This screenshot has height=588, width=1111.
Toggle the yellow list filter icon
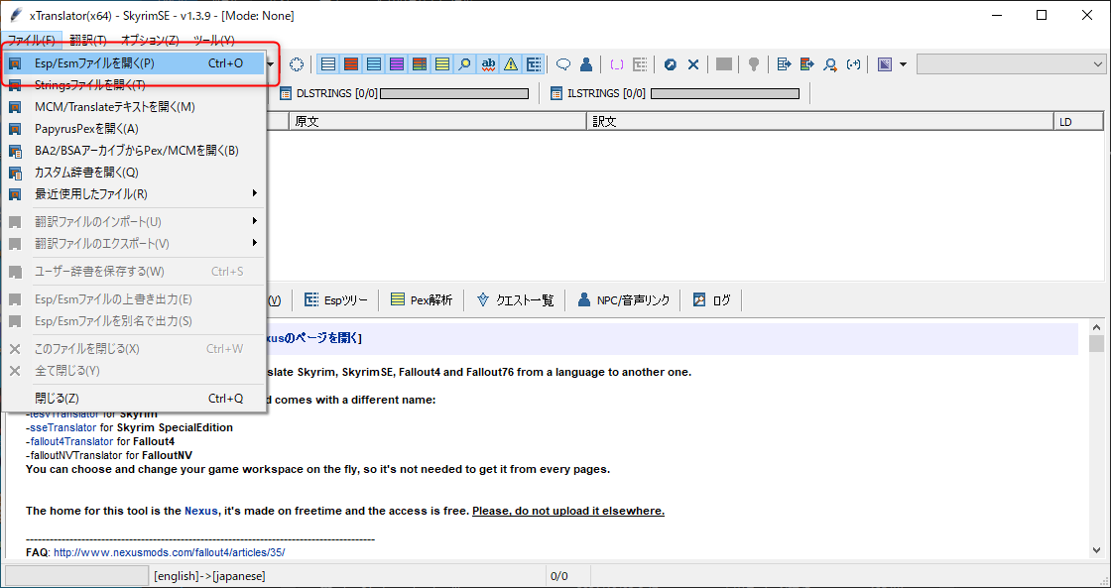(x=441, y=64)
